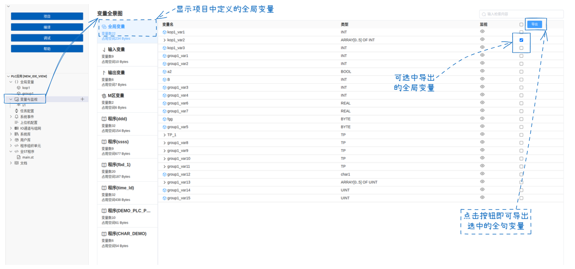The width and height of the screenshot is (575, 269).
Task: Click the 上位机配置 list icon item
Action: point(16,122)
